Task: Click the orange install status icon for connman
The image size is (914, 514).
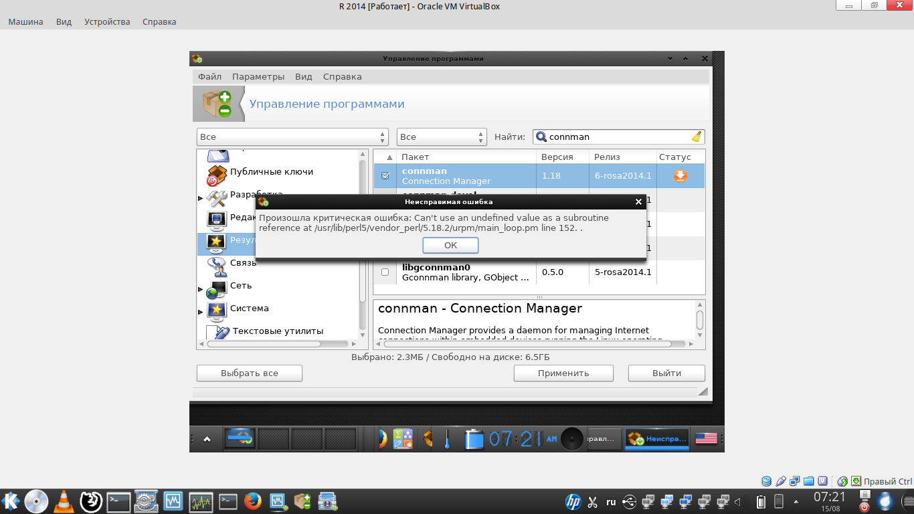Action: [680, 176]
